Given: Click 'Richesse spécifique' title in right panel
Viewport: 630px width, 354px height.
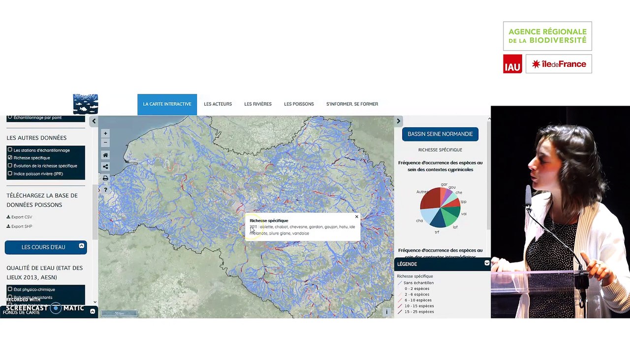Looking at the screenshot, I should (x=440, y=149).
